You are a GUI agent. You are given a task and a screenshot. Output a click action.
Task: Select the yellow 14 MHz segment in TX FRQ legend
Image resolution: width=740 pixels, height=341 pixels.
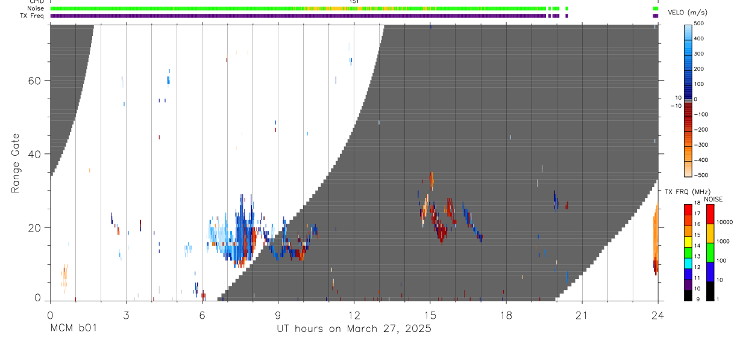(688, 242)
